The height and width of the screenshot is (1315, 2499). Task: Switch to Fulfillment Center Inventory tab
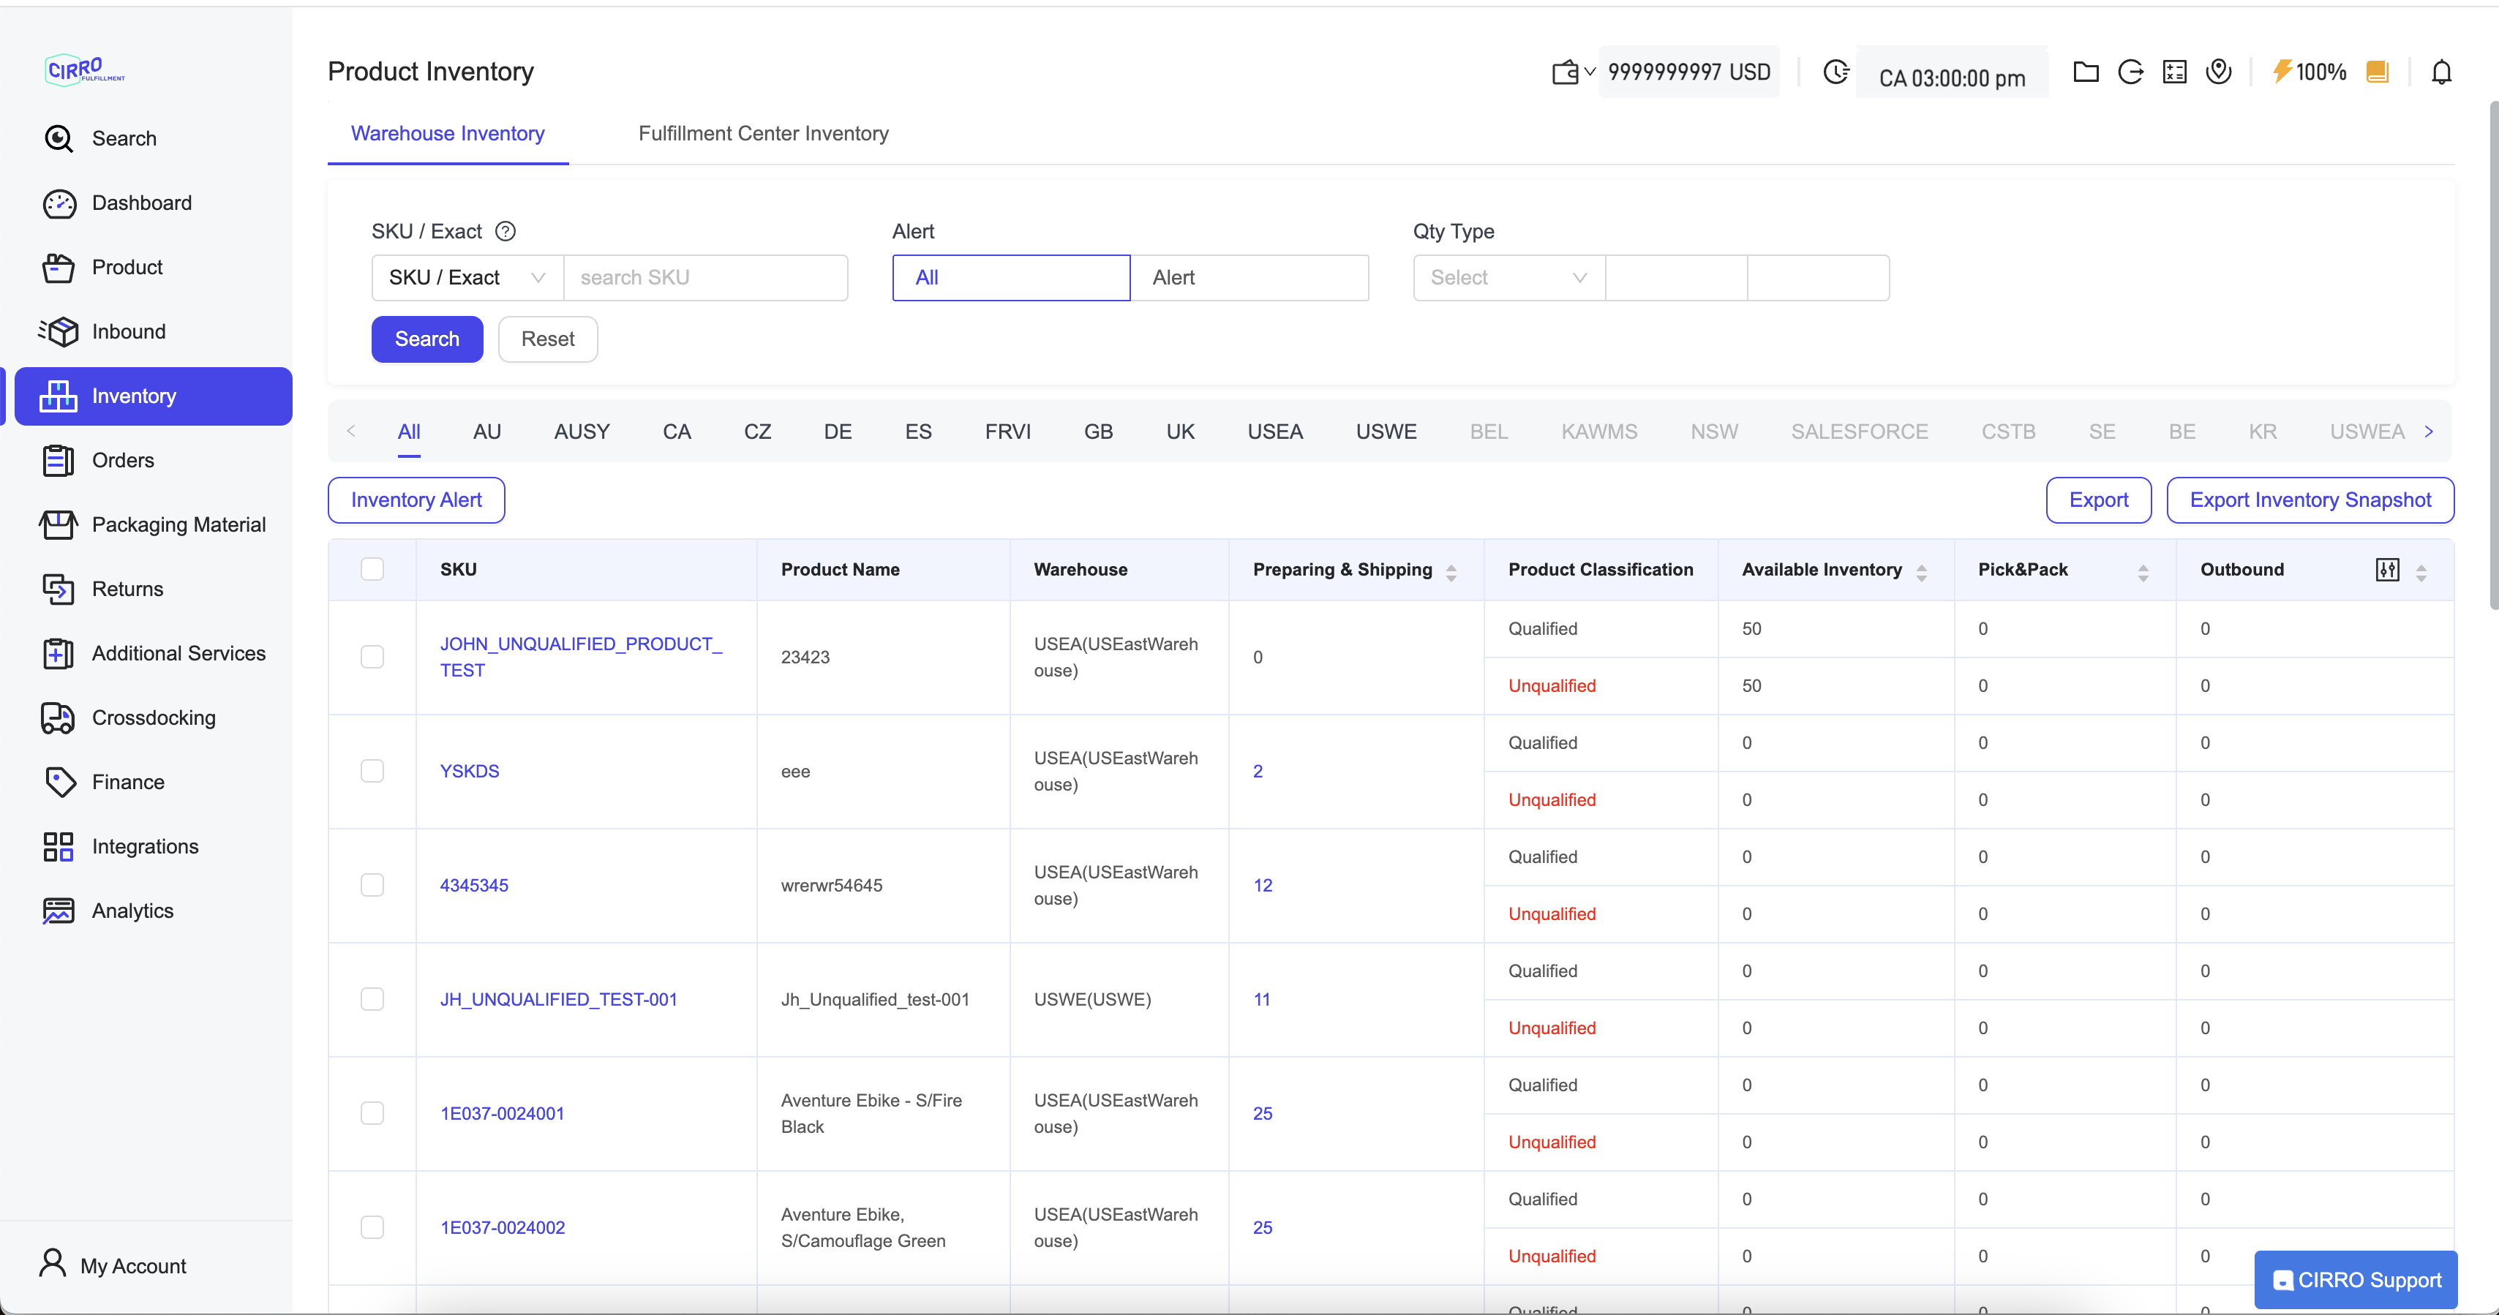tap(762, 134)
